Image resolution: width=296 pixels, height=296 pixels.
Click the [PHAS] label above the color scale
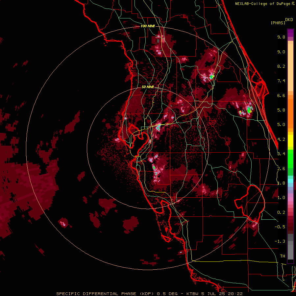[278, 23]
